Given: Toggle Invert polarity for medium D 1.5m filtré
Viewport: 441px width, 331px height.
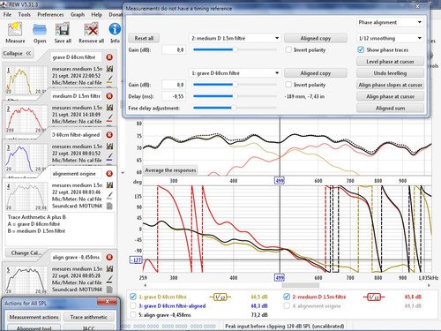Looking at the screenshot, I should pyautogui.click(x=288, y=49).
